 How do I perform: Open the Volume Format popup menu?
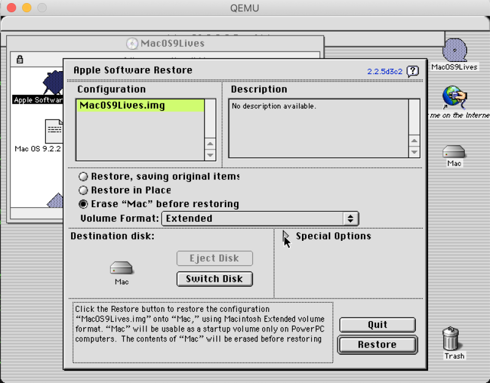click(260, 219)
